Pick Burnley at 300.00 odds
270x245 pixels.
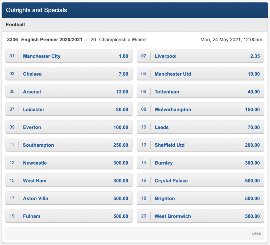pyautogui.click(x=200, y=163)
